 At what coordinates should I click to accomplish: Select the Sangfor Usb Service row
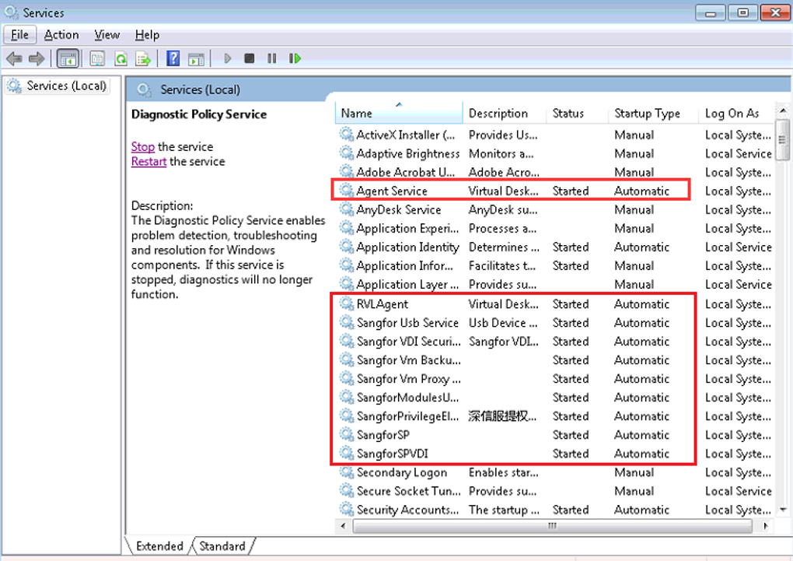click(x=407, y=323)
